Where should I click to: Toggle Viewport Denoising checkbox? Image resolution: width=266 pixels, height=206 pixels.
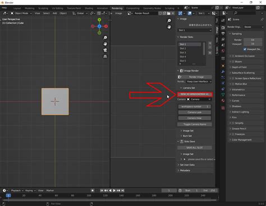click(245, 49)
